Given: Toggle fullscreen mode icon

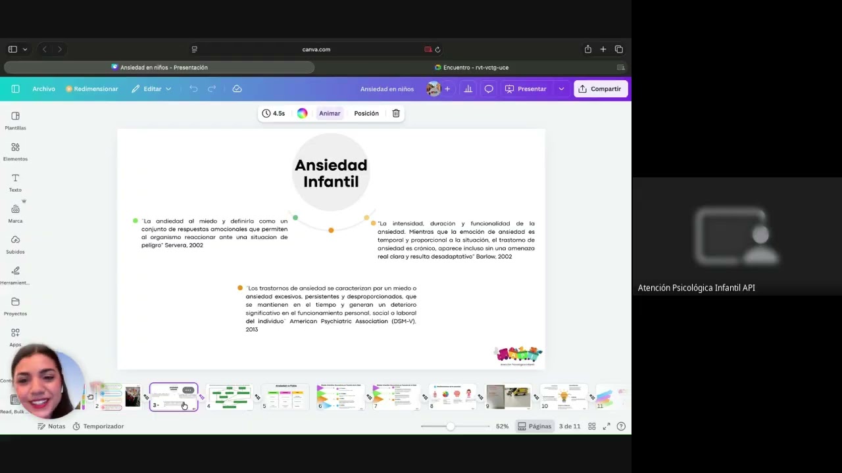Looking at the screenshot, I should point(607,426).
